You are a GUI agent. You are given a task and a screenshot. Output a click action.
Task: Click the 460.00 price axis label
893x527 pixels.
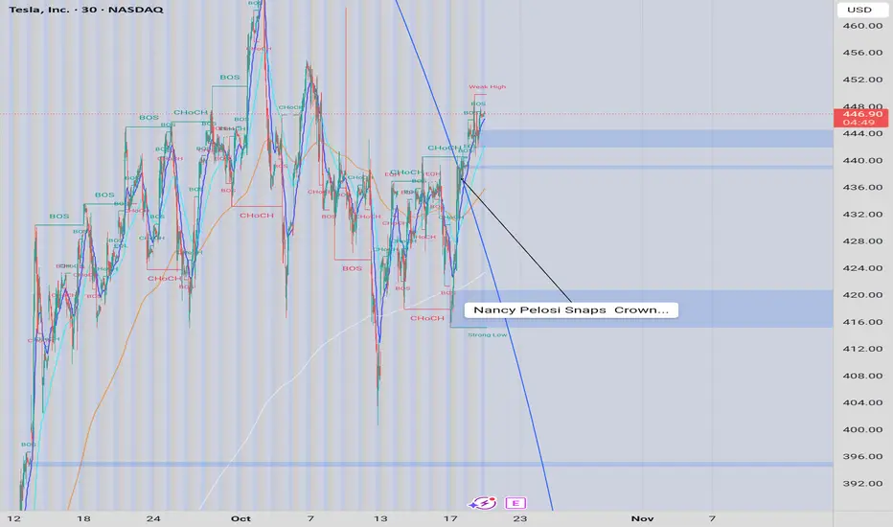862,26
